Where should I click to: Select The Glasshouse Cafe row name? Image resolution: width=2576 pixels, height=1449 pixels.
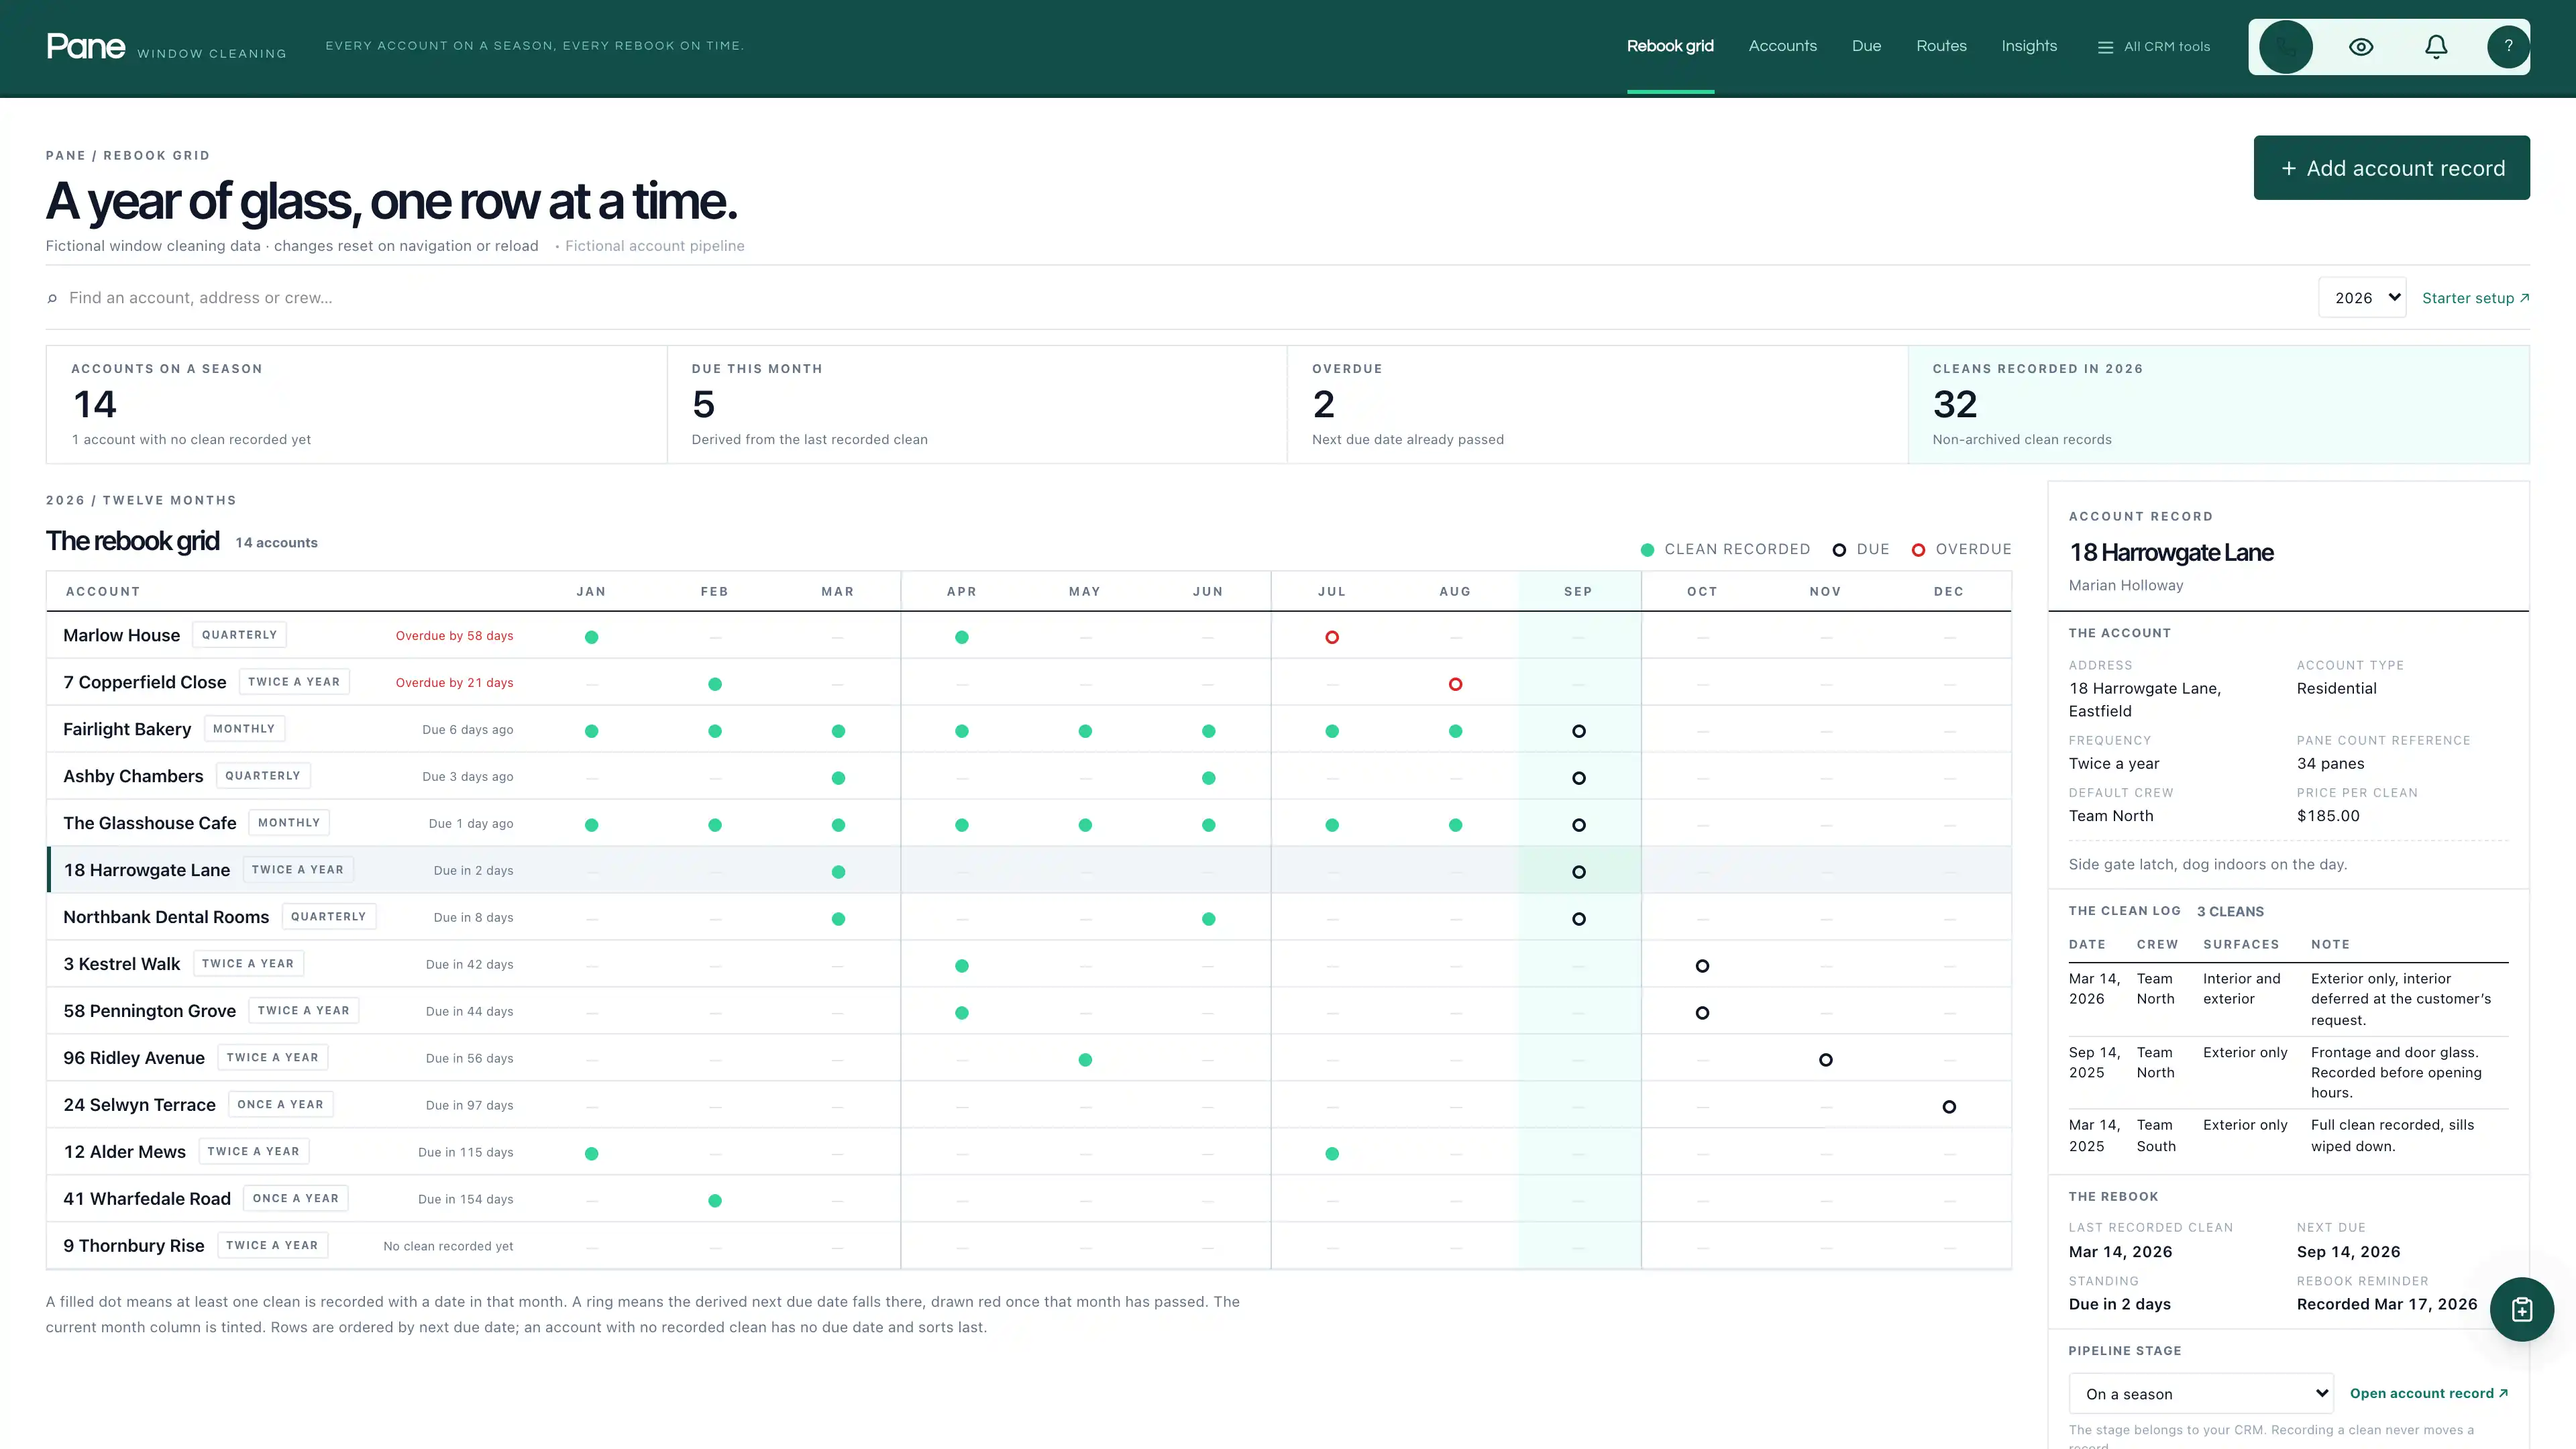pyautogui.click(x=150, y=823)
